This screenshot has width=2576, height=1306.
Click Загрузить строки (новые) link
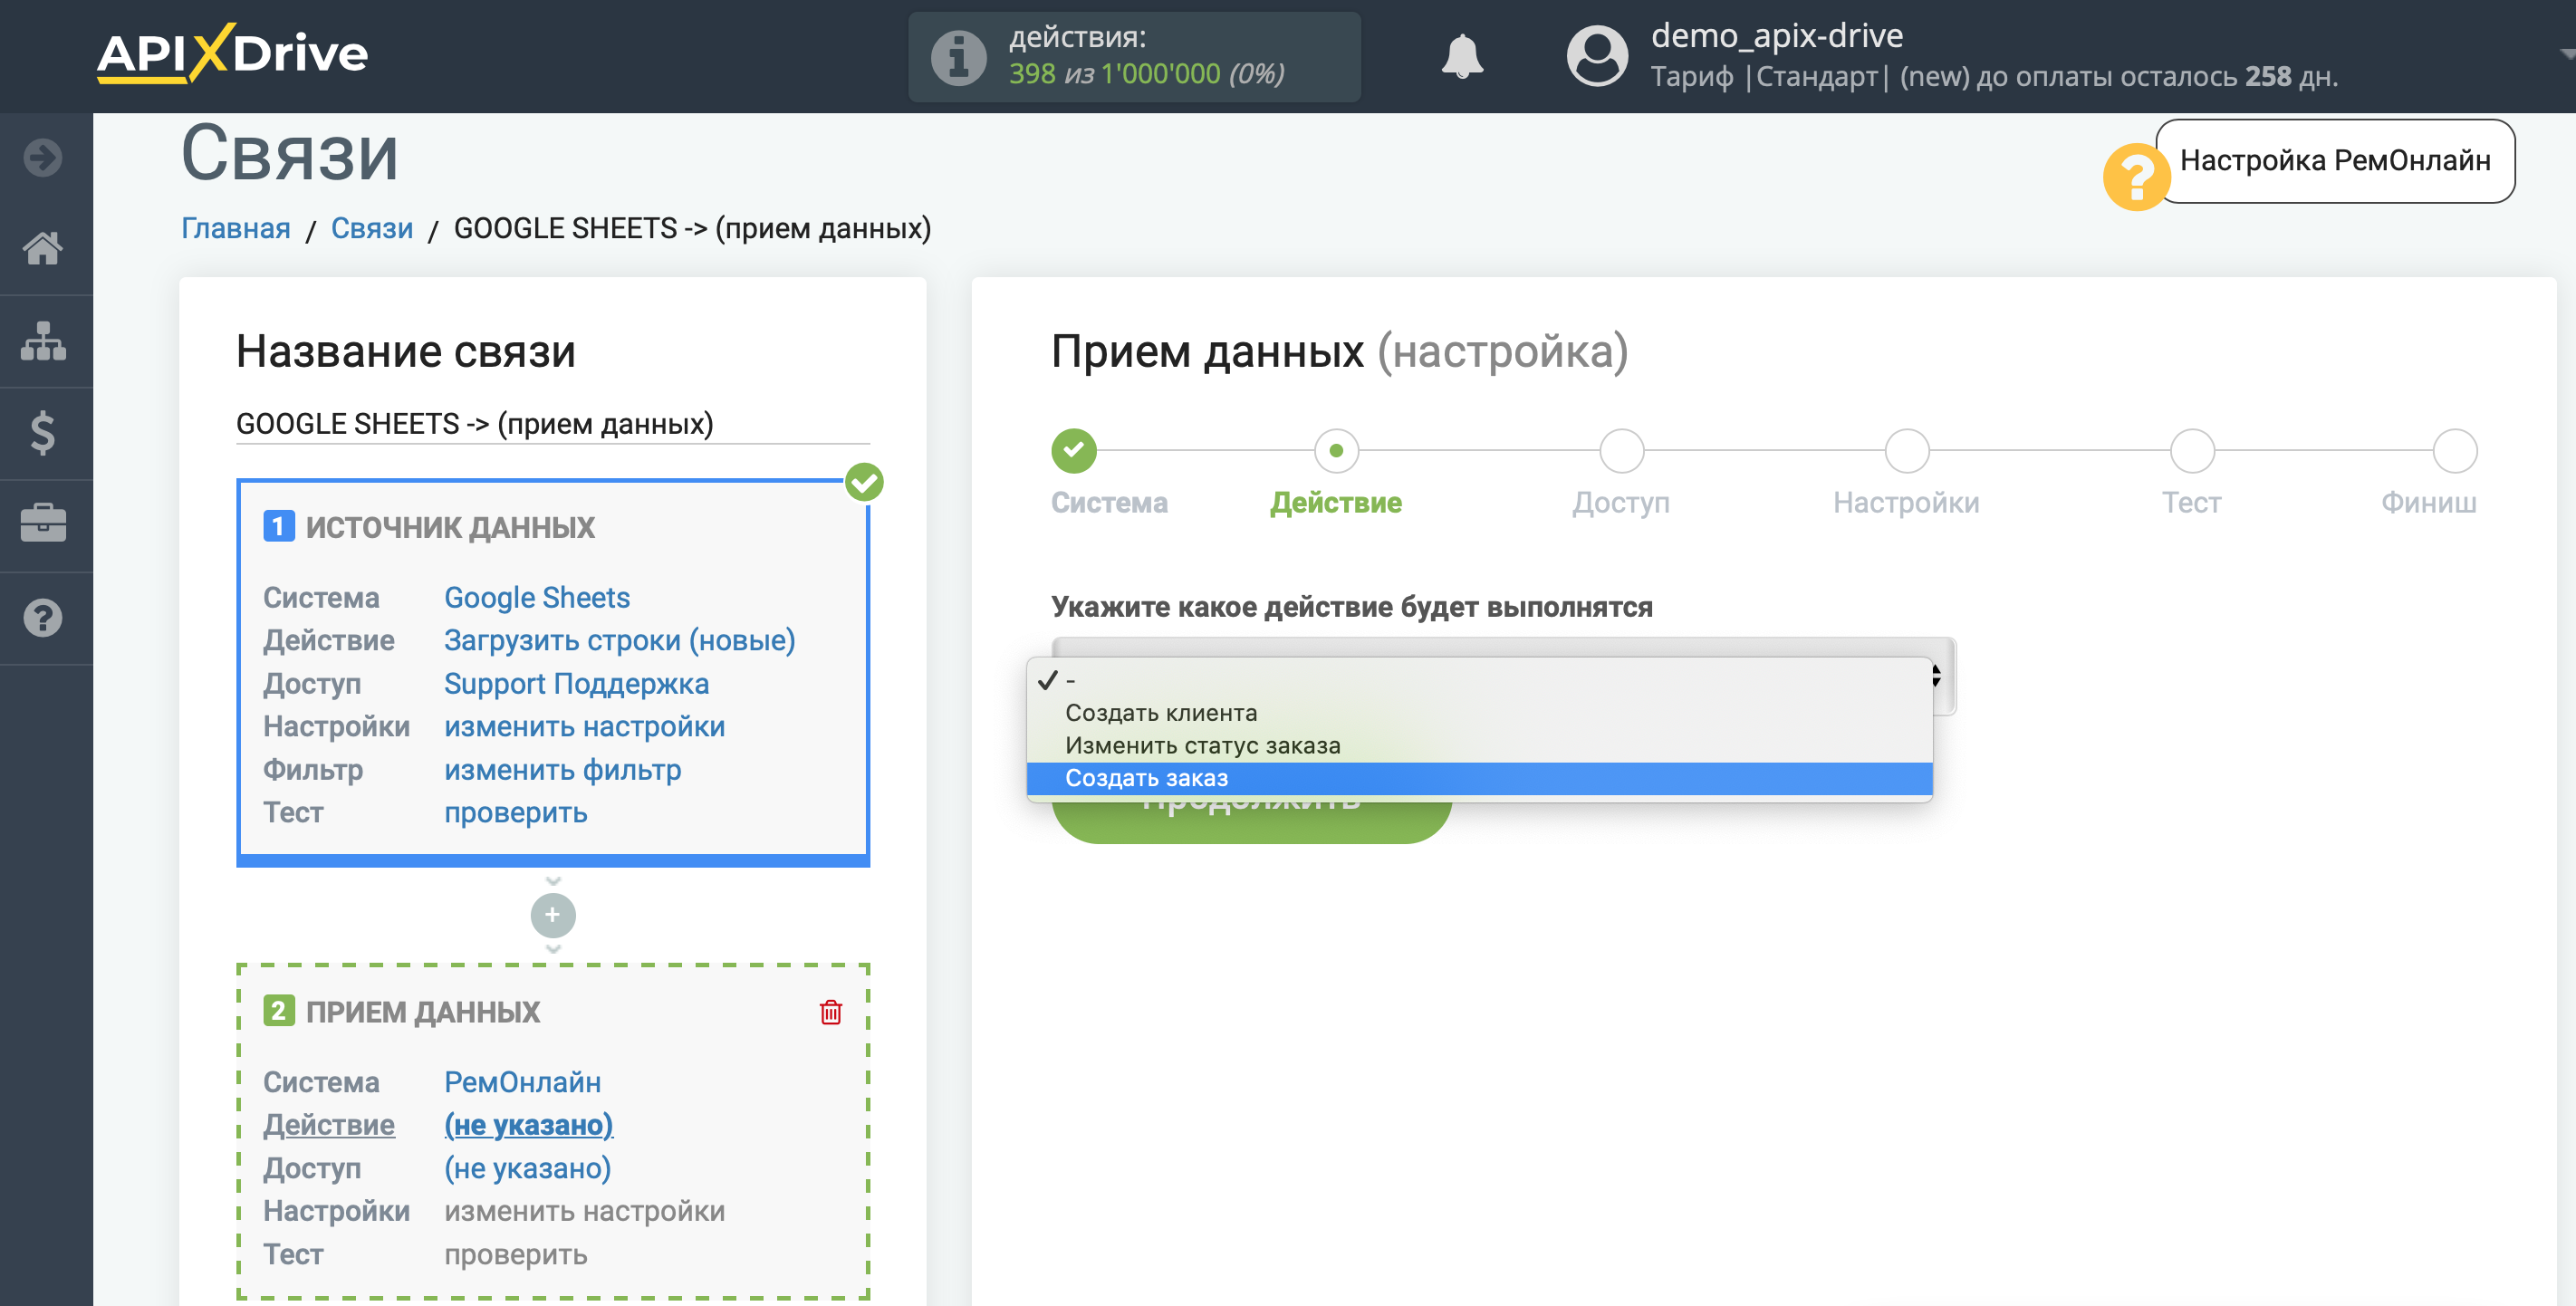pyautogui.click(x=619, y=640)
